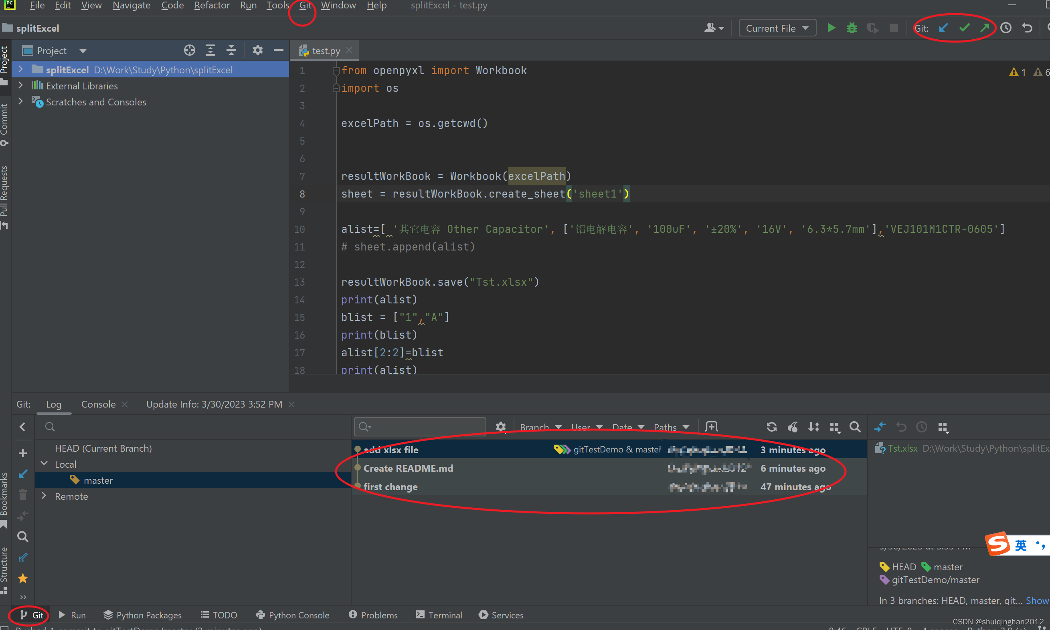Image resolution: width=1050 pixels, height=630 pixels.
Task: Start debugging with the bug icon
Action: coord(852,28)
